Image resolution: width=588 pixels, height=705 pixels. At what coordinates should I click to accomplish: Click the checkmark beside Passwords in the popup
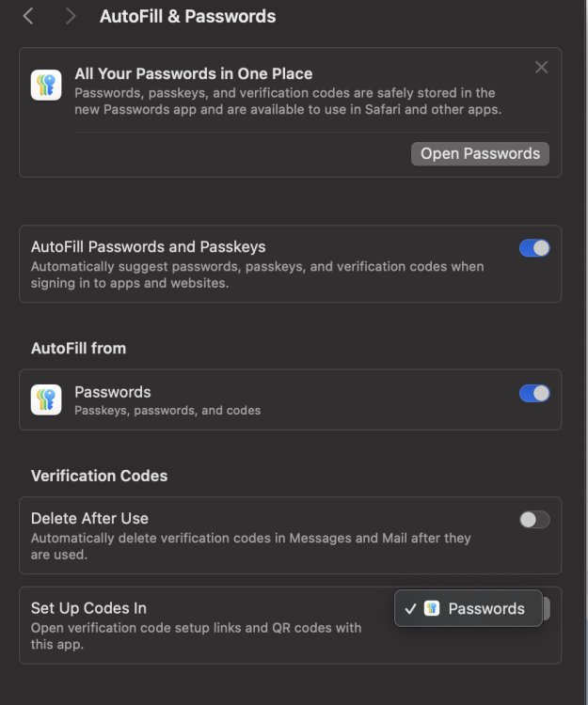coord(410,609)
